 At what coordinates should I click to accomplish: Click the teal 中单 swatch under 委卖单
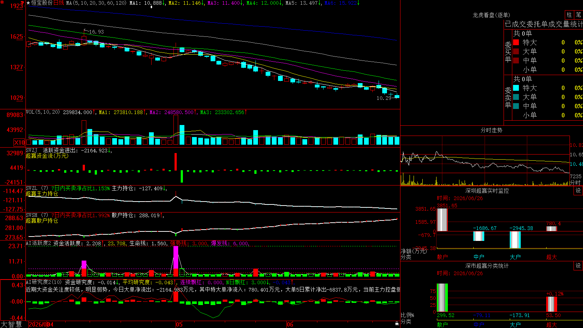click(x=516, y=106)
